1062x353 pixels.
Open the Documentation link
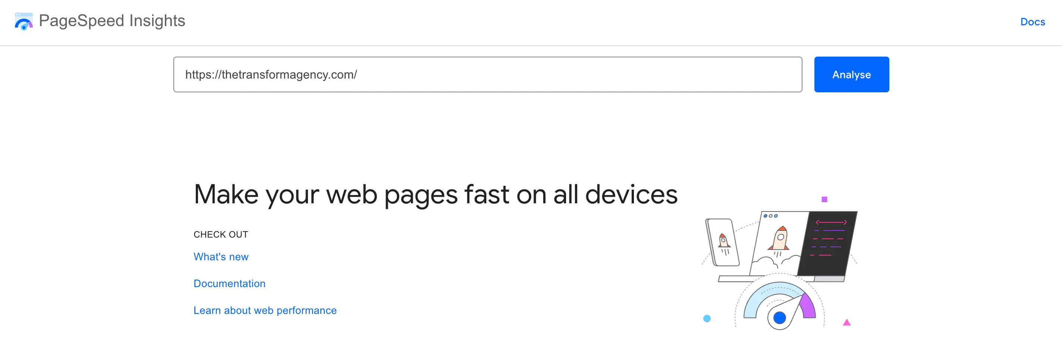point(229,283)
